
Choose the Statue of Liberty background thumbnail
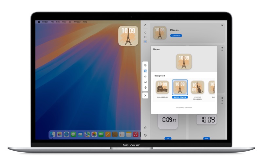197,87
